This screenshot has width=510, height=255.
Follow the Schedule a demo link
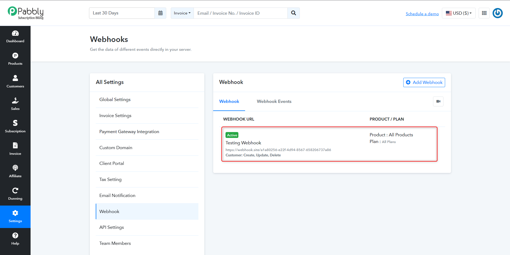click(x=422, y=14)
